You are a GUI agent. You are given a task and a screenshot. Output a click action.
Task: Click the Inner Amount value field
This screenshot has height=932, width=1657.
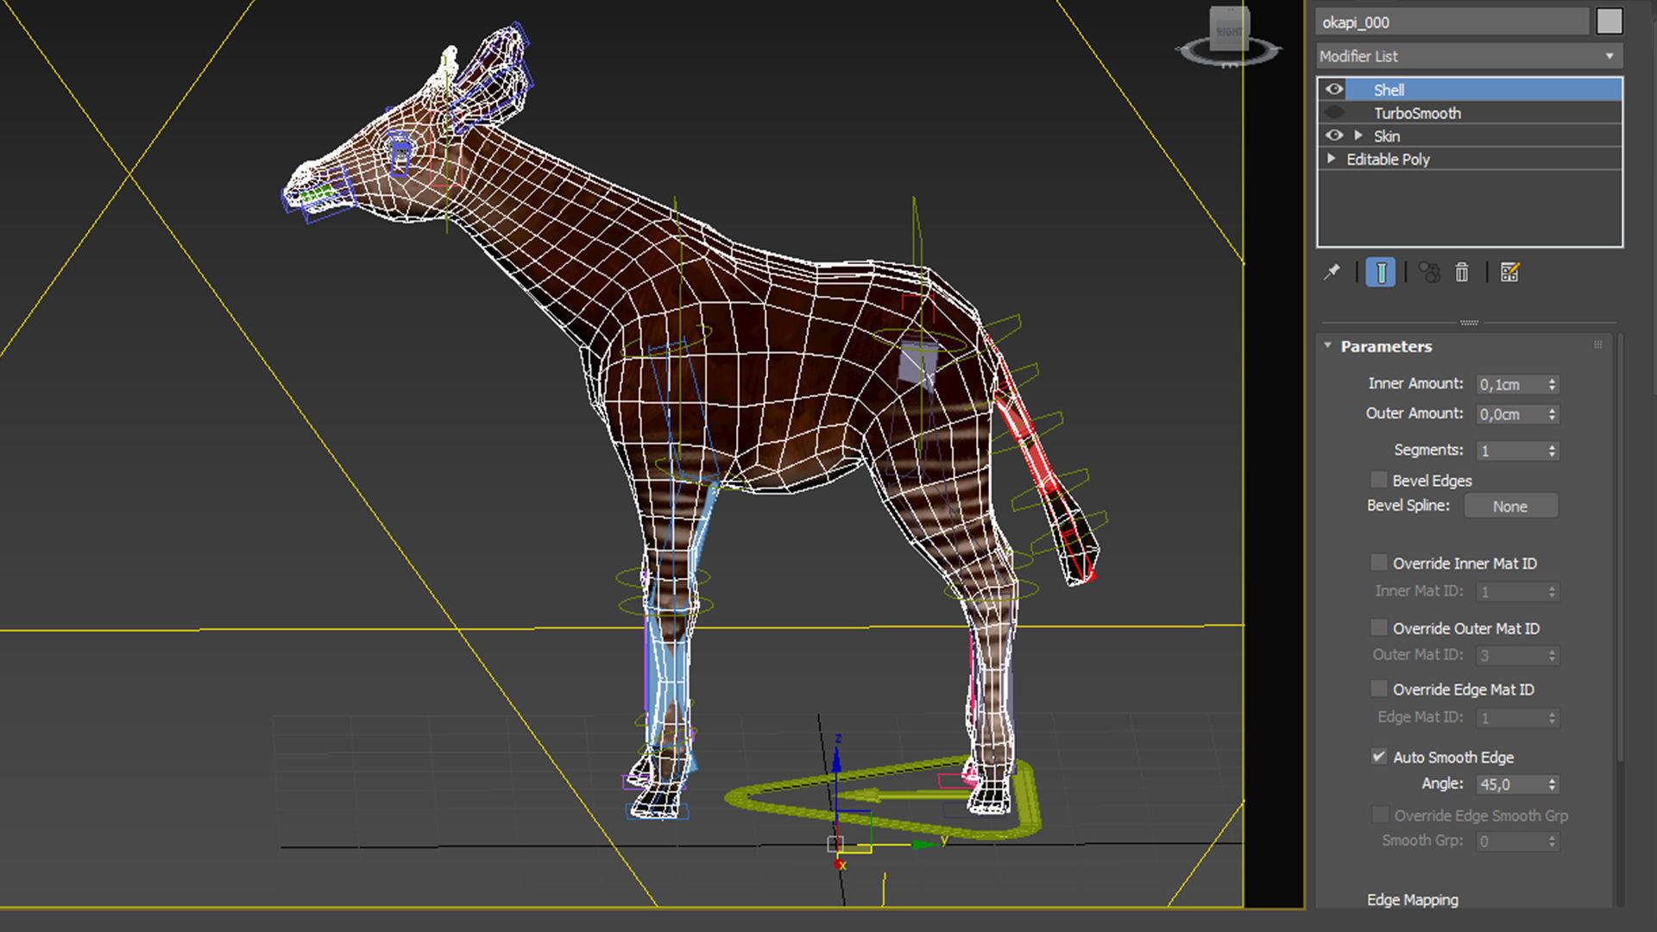[1510, 384]
